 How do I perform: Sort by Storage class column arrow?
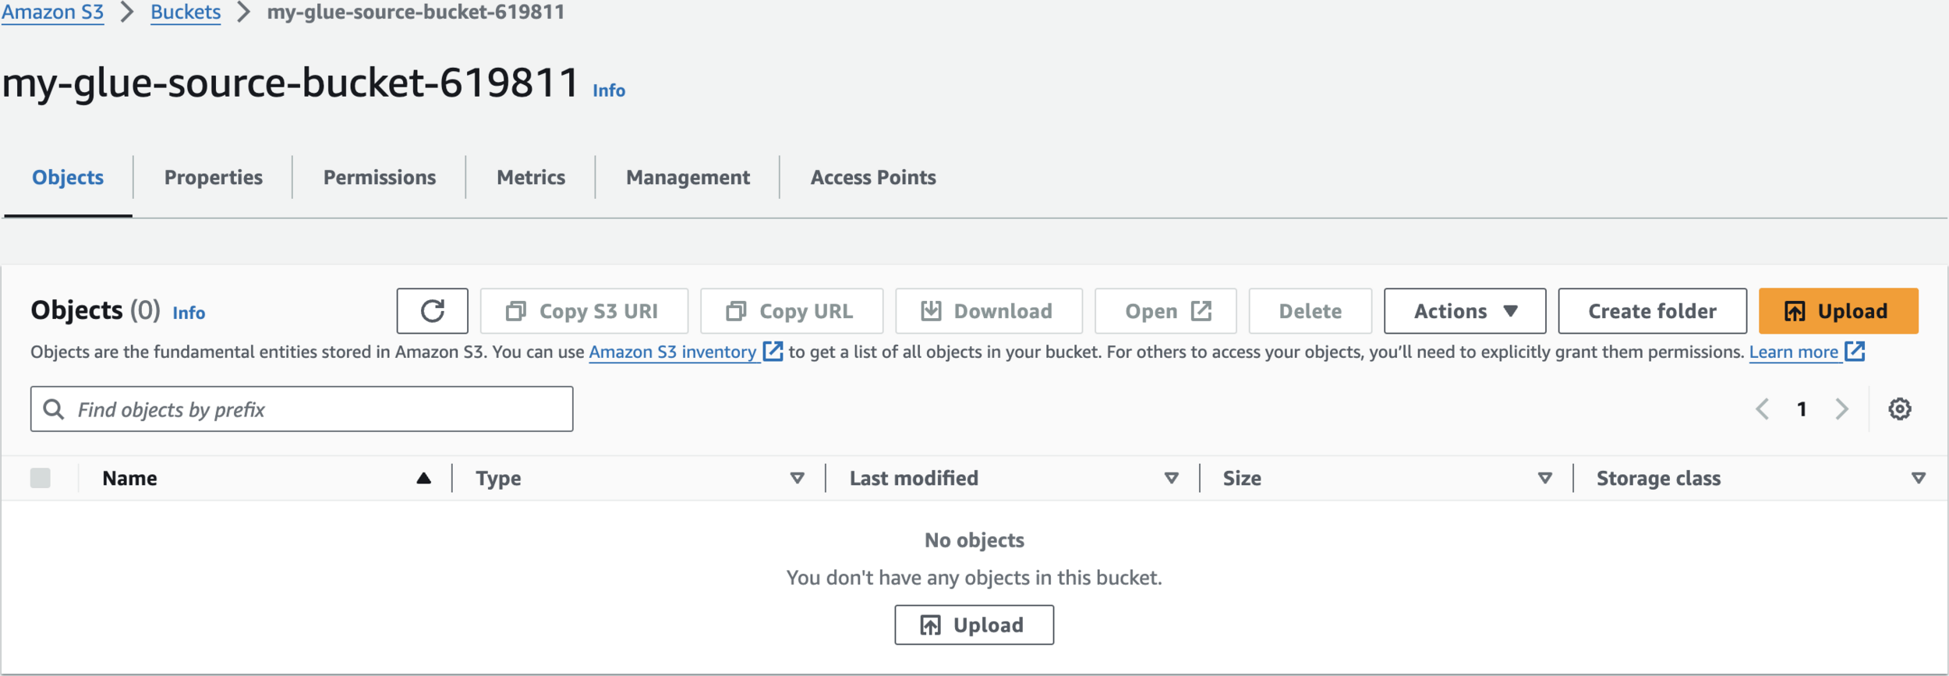tap(1919, 479)
